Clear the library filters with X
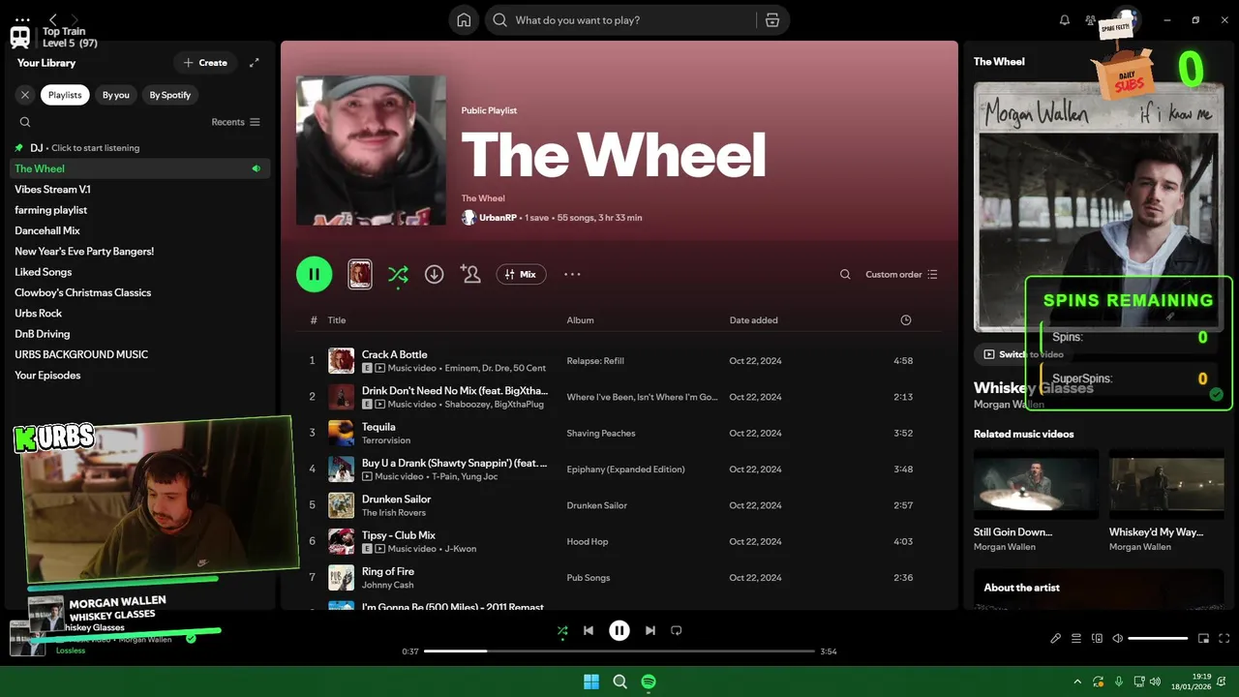 25,95
